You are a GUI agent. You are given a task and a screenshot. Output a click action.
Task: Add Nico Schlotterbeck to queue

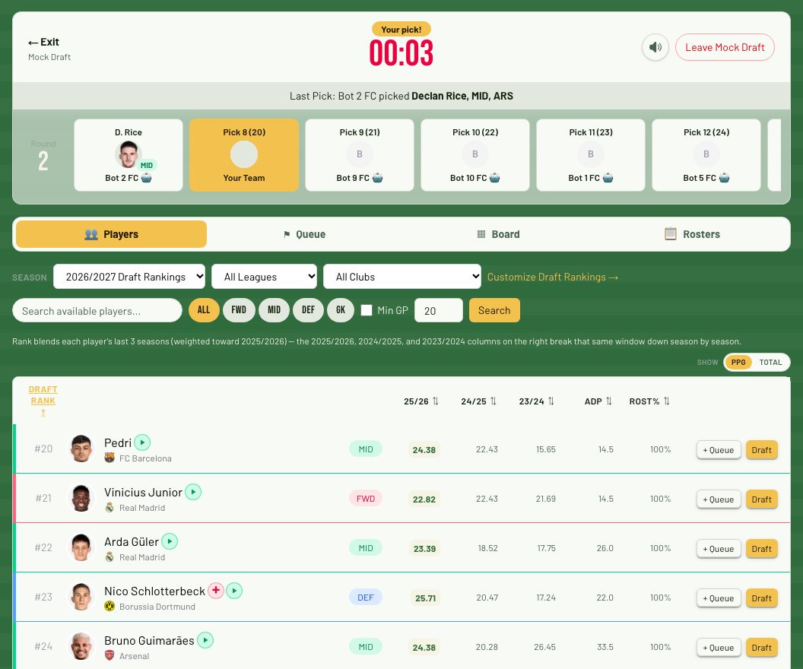(x=719, y=598)
